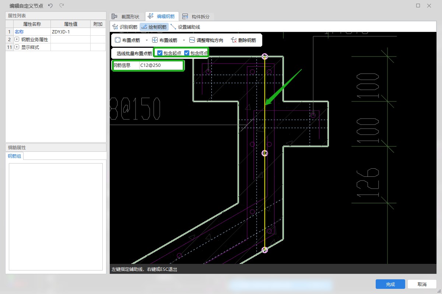Select the 识别钢筋 tool

point(125,27)
